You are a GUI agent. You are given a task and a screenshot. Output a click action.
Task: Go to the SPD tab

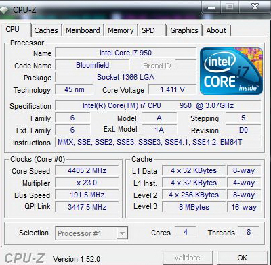click(x=152, y=30)
